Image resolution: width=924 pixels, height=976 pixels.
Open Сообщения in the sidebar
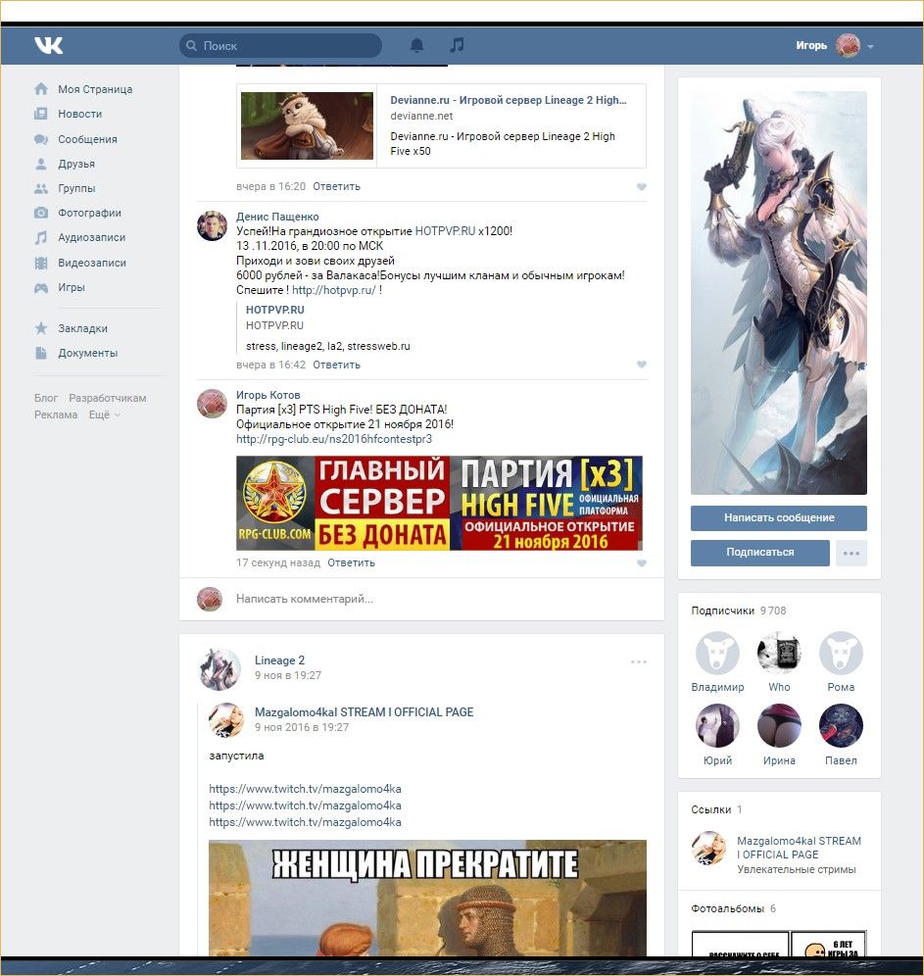88,139
